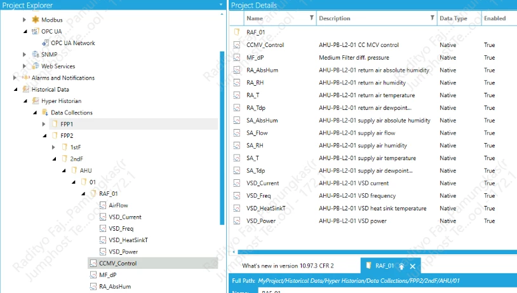Click the pin icon on RAF_01 tab
This screenshot has height=293, width=517.
(401, 266)
